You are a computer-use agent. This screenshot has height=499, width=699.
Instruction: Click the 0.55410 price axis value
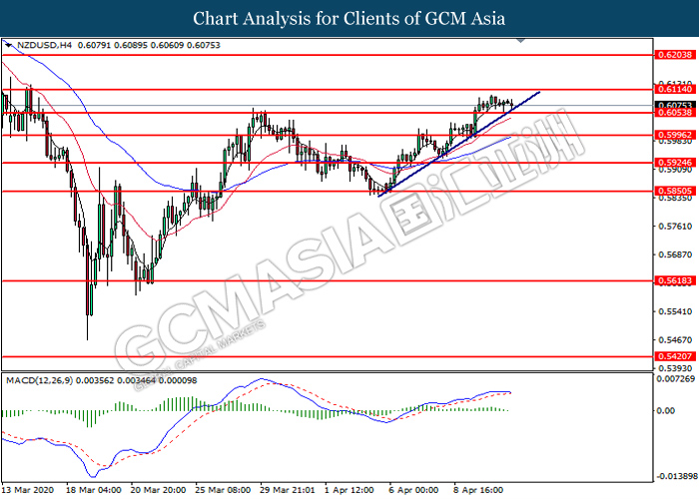coord(675,311)
